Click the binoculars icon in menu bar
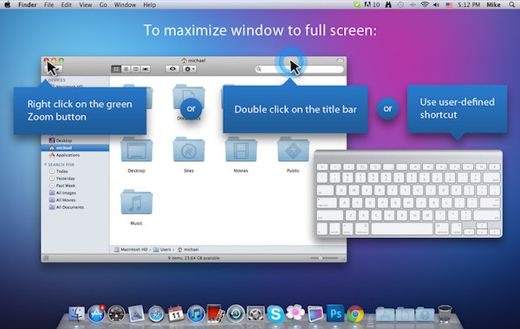The width and height of the screenshot is (520, 329). tap(388, 4)
